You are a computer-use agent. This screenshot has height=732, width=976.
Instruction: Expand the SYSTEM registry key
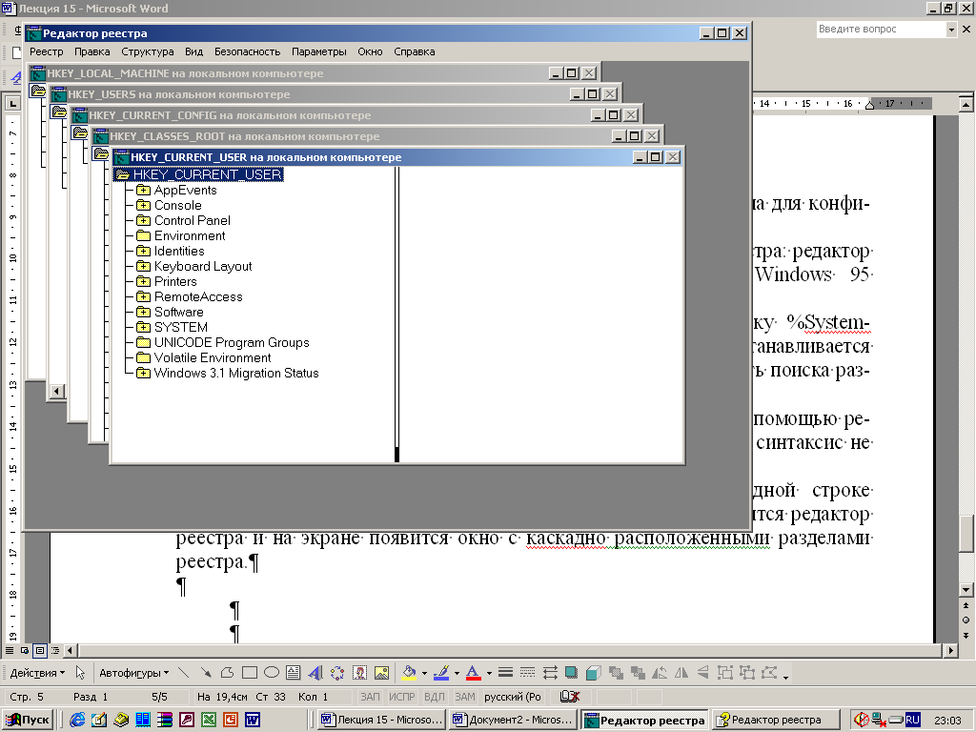(143, 328)
